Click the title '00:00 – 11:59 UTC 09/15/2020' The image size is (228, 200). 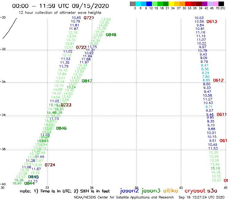[60, 6]
